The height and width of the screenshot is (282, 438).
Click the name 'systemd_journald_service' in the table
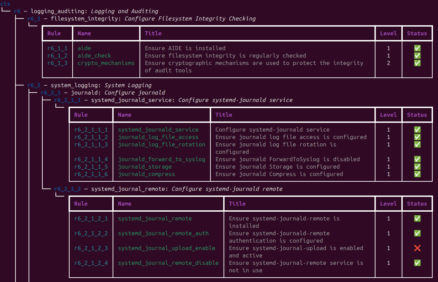158,130
